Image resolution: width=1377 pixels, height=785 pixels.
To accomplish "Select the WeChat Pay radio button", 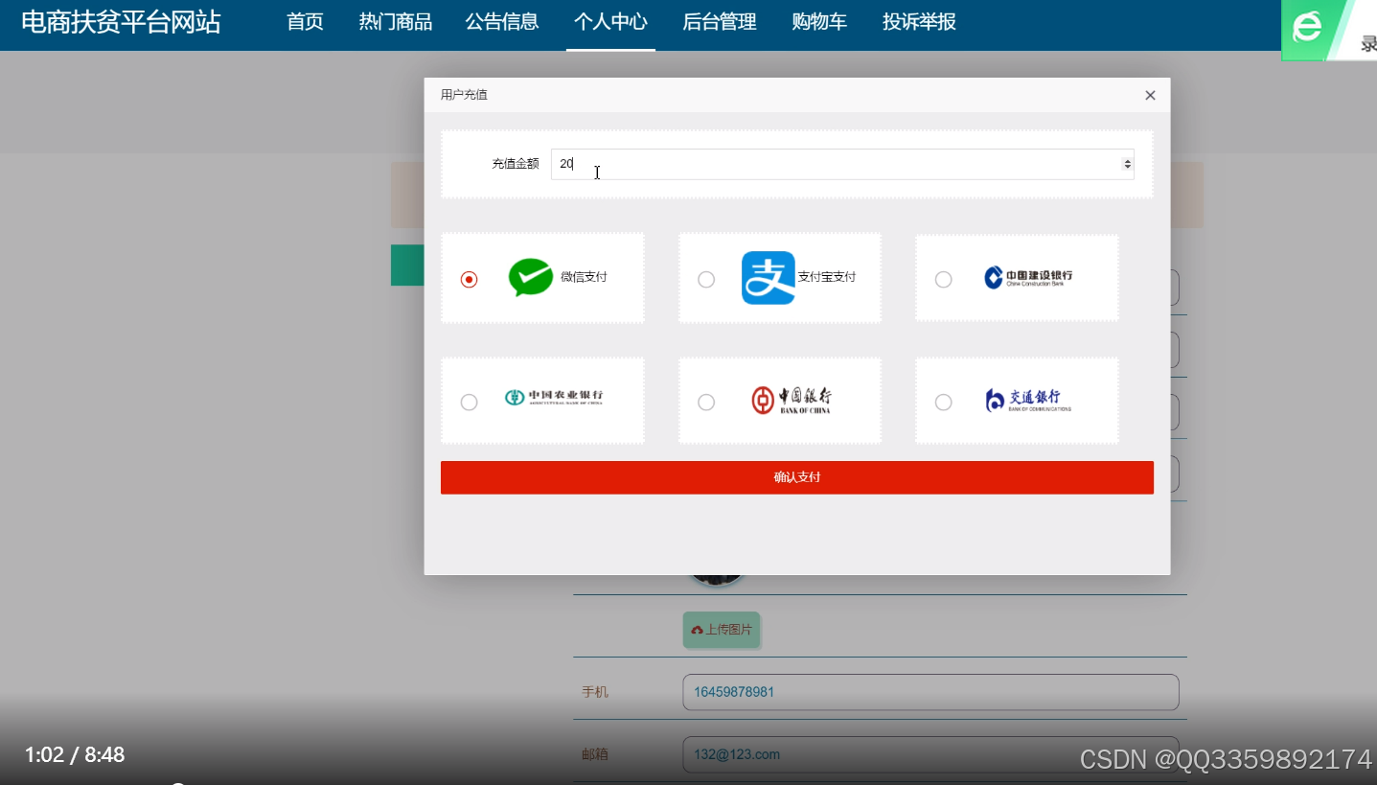I will pyautogui.click(x=469, y=279).
